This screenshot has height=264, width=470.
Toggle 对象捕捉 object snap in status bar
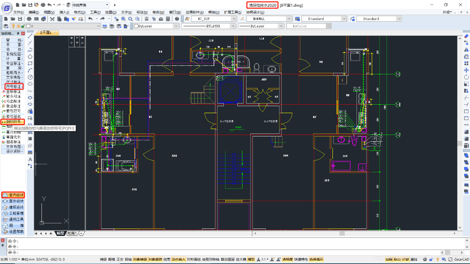click(x=140, y=260)
